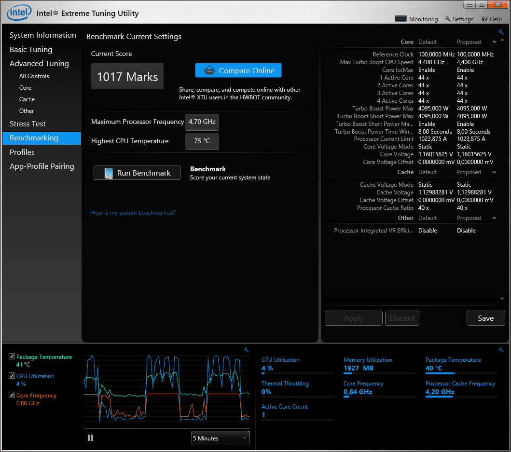The width and height of the screenshot is (511, 452).
Task: Open the 5 Minutes time range dropdown
Action: [x=221, y=438]
